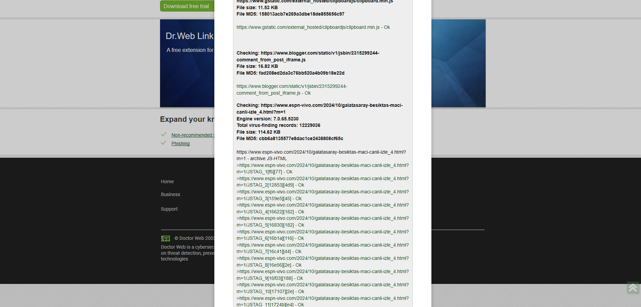Open the Non-recommended sites link

pyautogui.click(x=193, y=135)
